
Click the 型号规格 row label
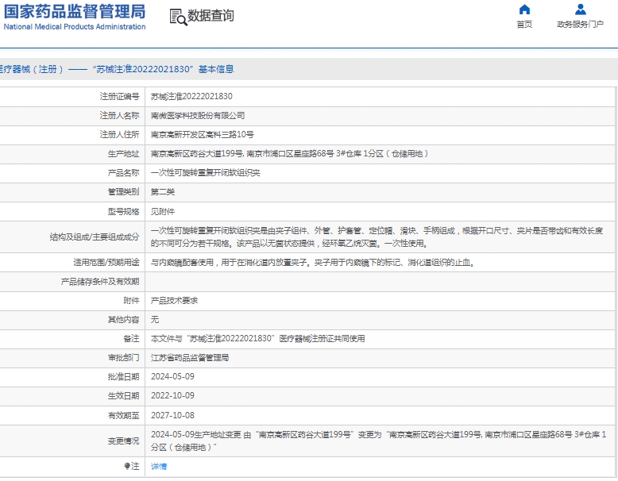point(123,212)
